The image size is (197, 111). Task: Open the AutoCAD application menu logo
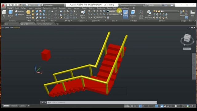point(3,6)
